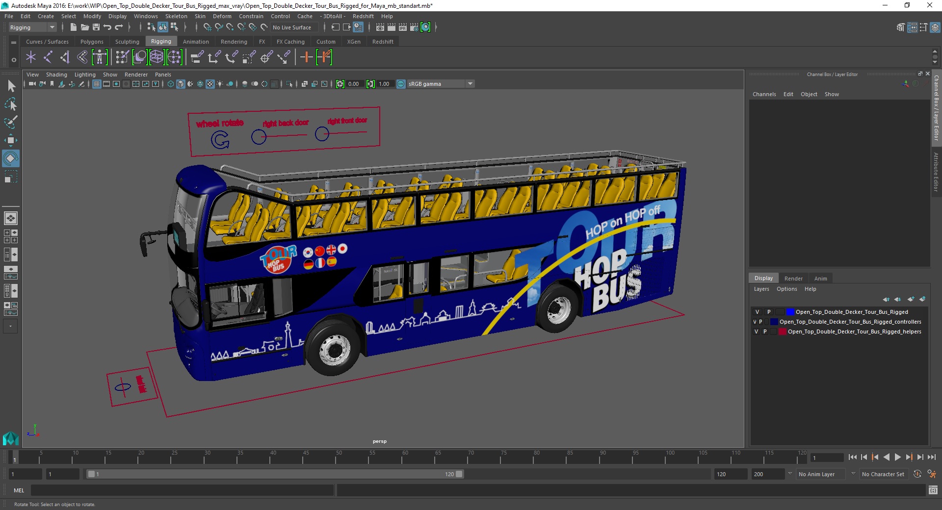Viewport: 942px width, 510px height.
Task: Toggle playback P on Rigged_controllers layer
Action: [x=761, y=322]
